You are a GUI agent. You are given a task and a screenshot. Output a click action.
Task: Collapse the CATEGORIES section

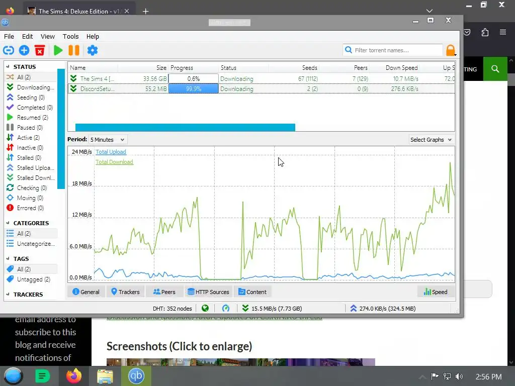point(8,223)
